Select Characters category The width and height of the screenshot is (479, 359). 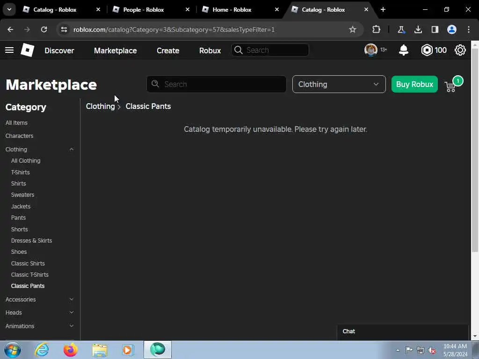19,136
